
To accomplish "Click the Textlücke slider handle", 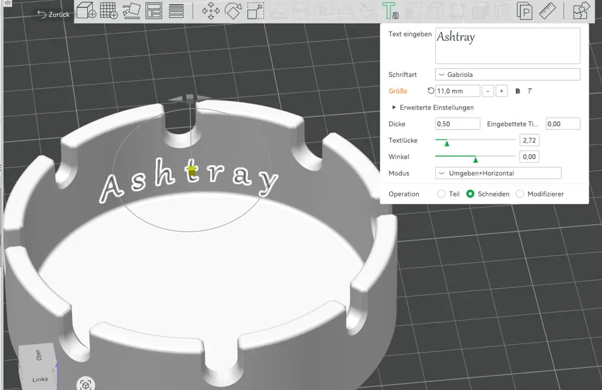I will tap(447, 143).
